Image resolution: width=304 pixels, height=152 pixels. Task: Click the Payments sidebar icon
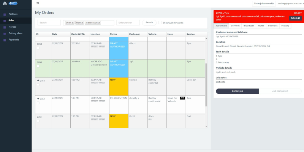[x=4, y=40]
